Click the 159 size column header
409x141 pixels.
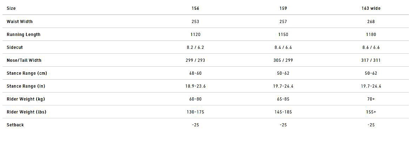283,8
